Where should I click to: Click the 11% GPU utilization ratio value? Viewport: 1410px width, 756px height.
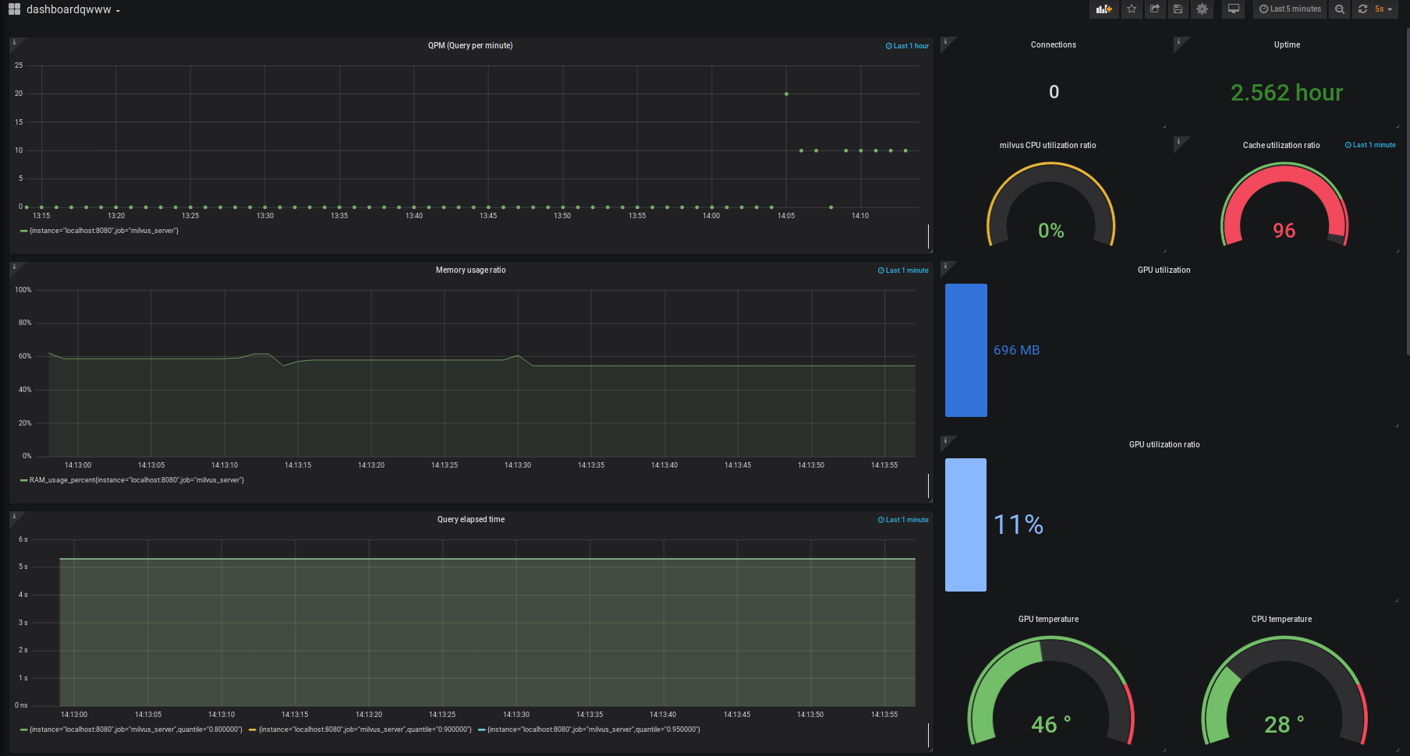[x=1019, y=525]
